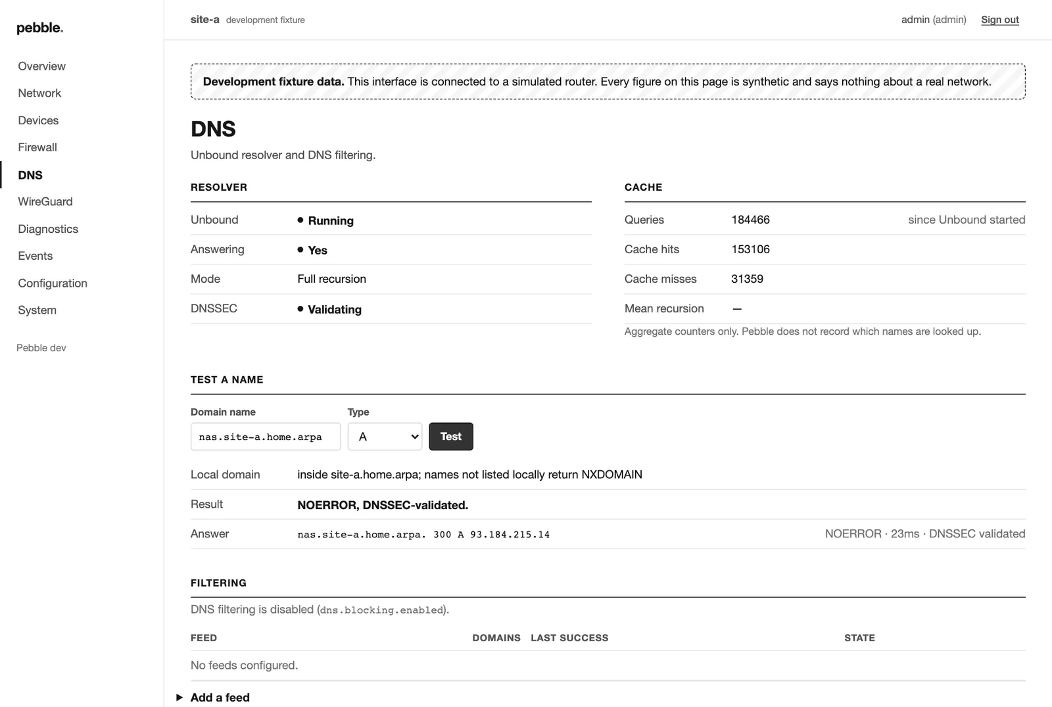The width and height of the screenshot is (1052, 707).
Task: Go to the Network section
Action: 39,93
